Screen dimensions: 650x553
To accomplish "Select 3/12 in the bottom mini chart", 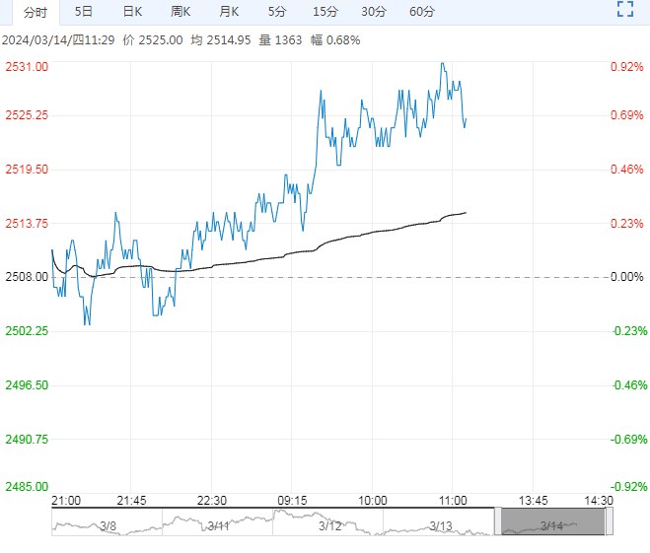I will pos(329,523).
